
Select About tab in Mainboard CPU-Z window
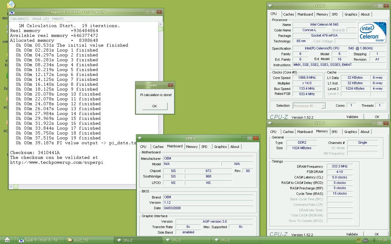[235, 147]
